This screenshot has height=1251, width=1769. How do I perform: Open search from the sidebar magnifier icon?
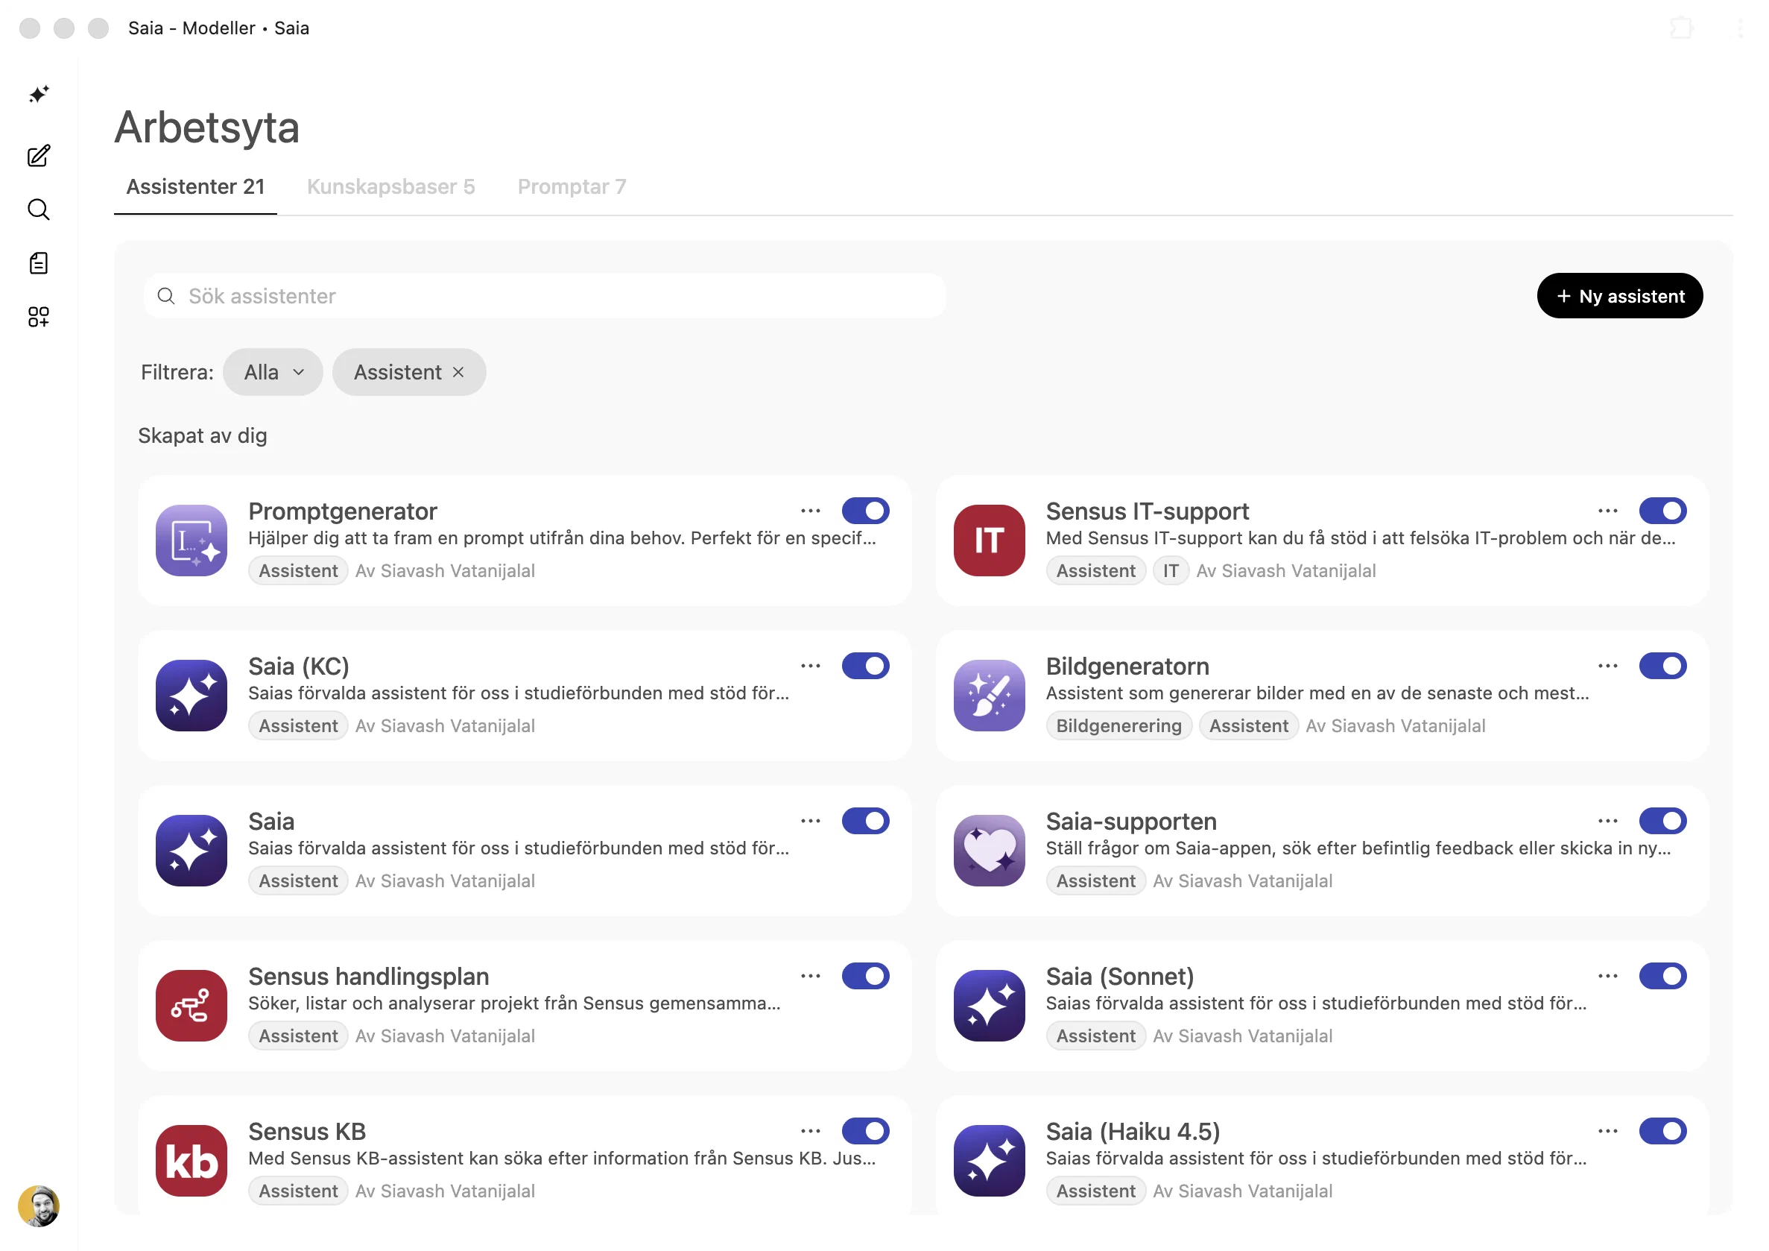[39, 209]
